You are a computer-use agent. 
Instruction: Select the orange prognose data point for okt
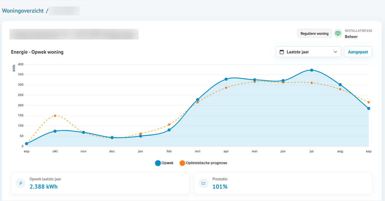55,116
